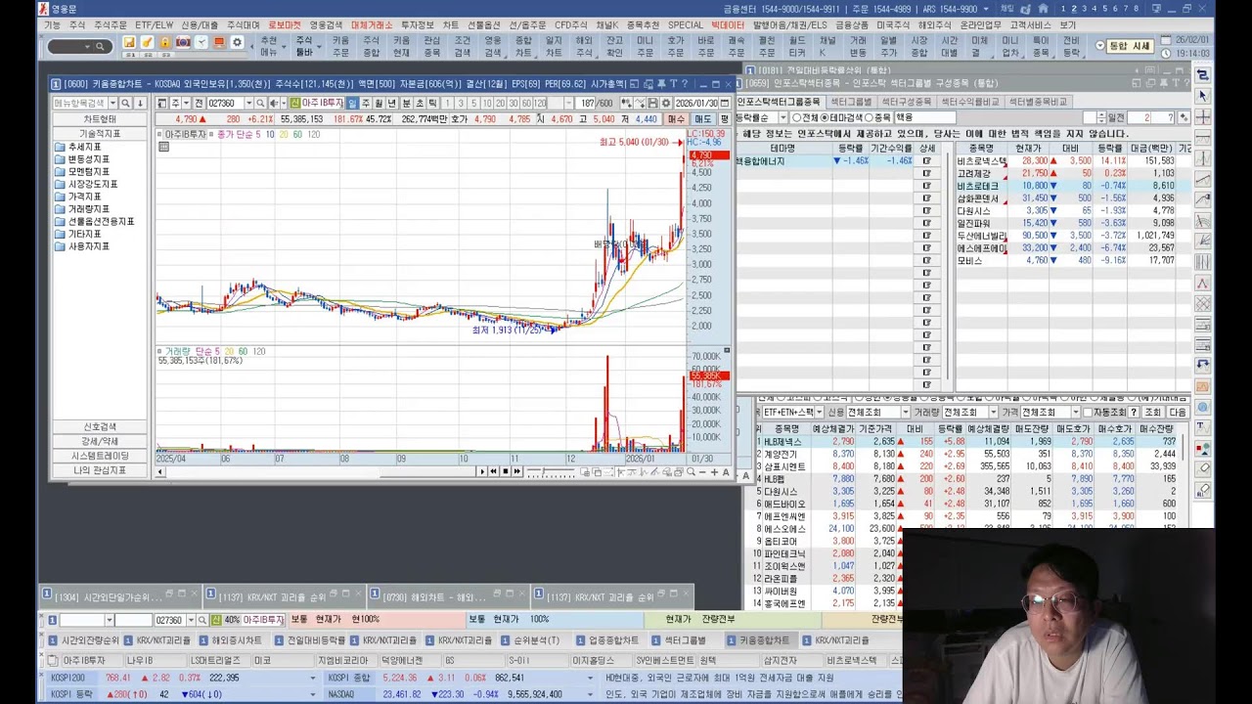Viewport: 1252px width, 704px height.
Task: Switch to the 섹터구성종목 tab
Action: (x=907, y=102)
